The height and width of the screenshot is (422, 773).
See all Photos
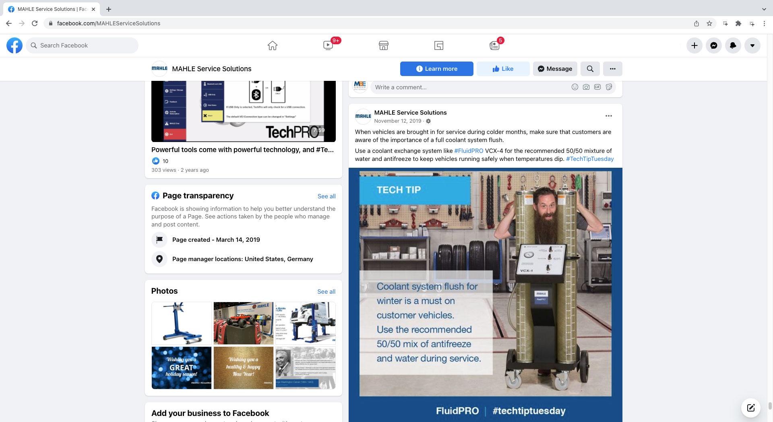[x=327, y=292]
